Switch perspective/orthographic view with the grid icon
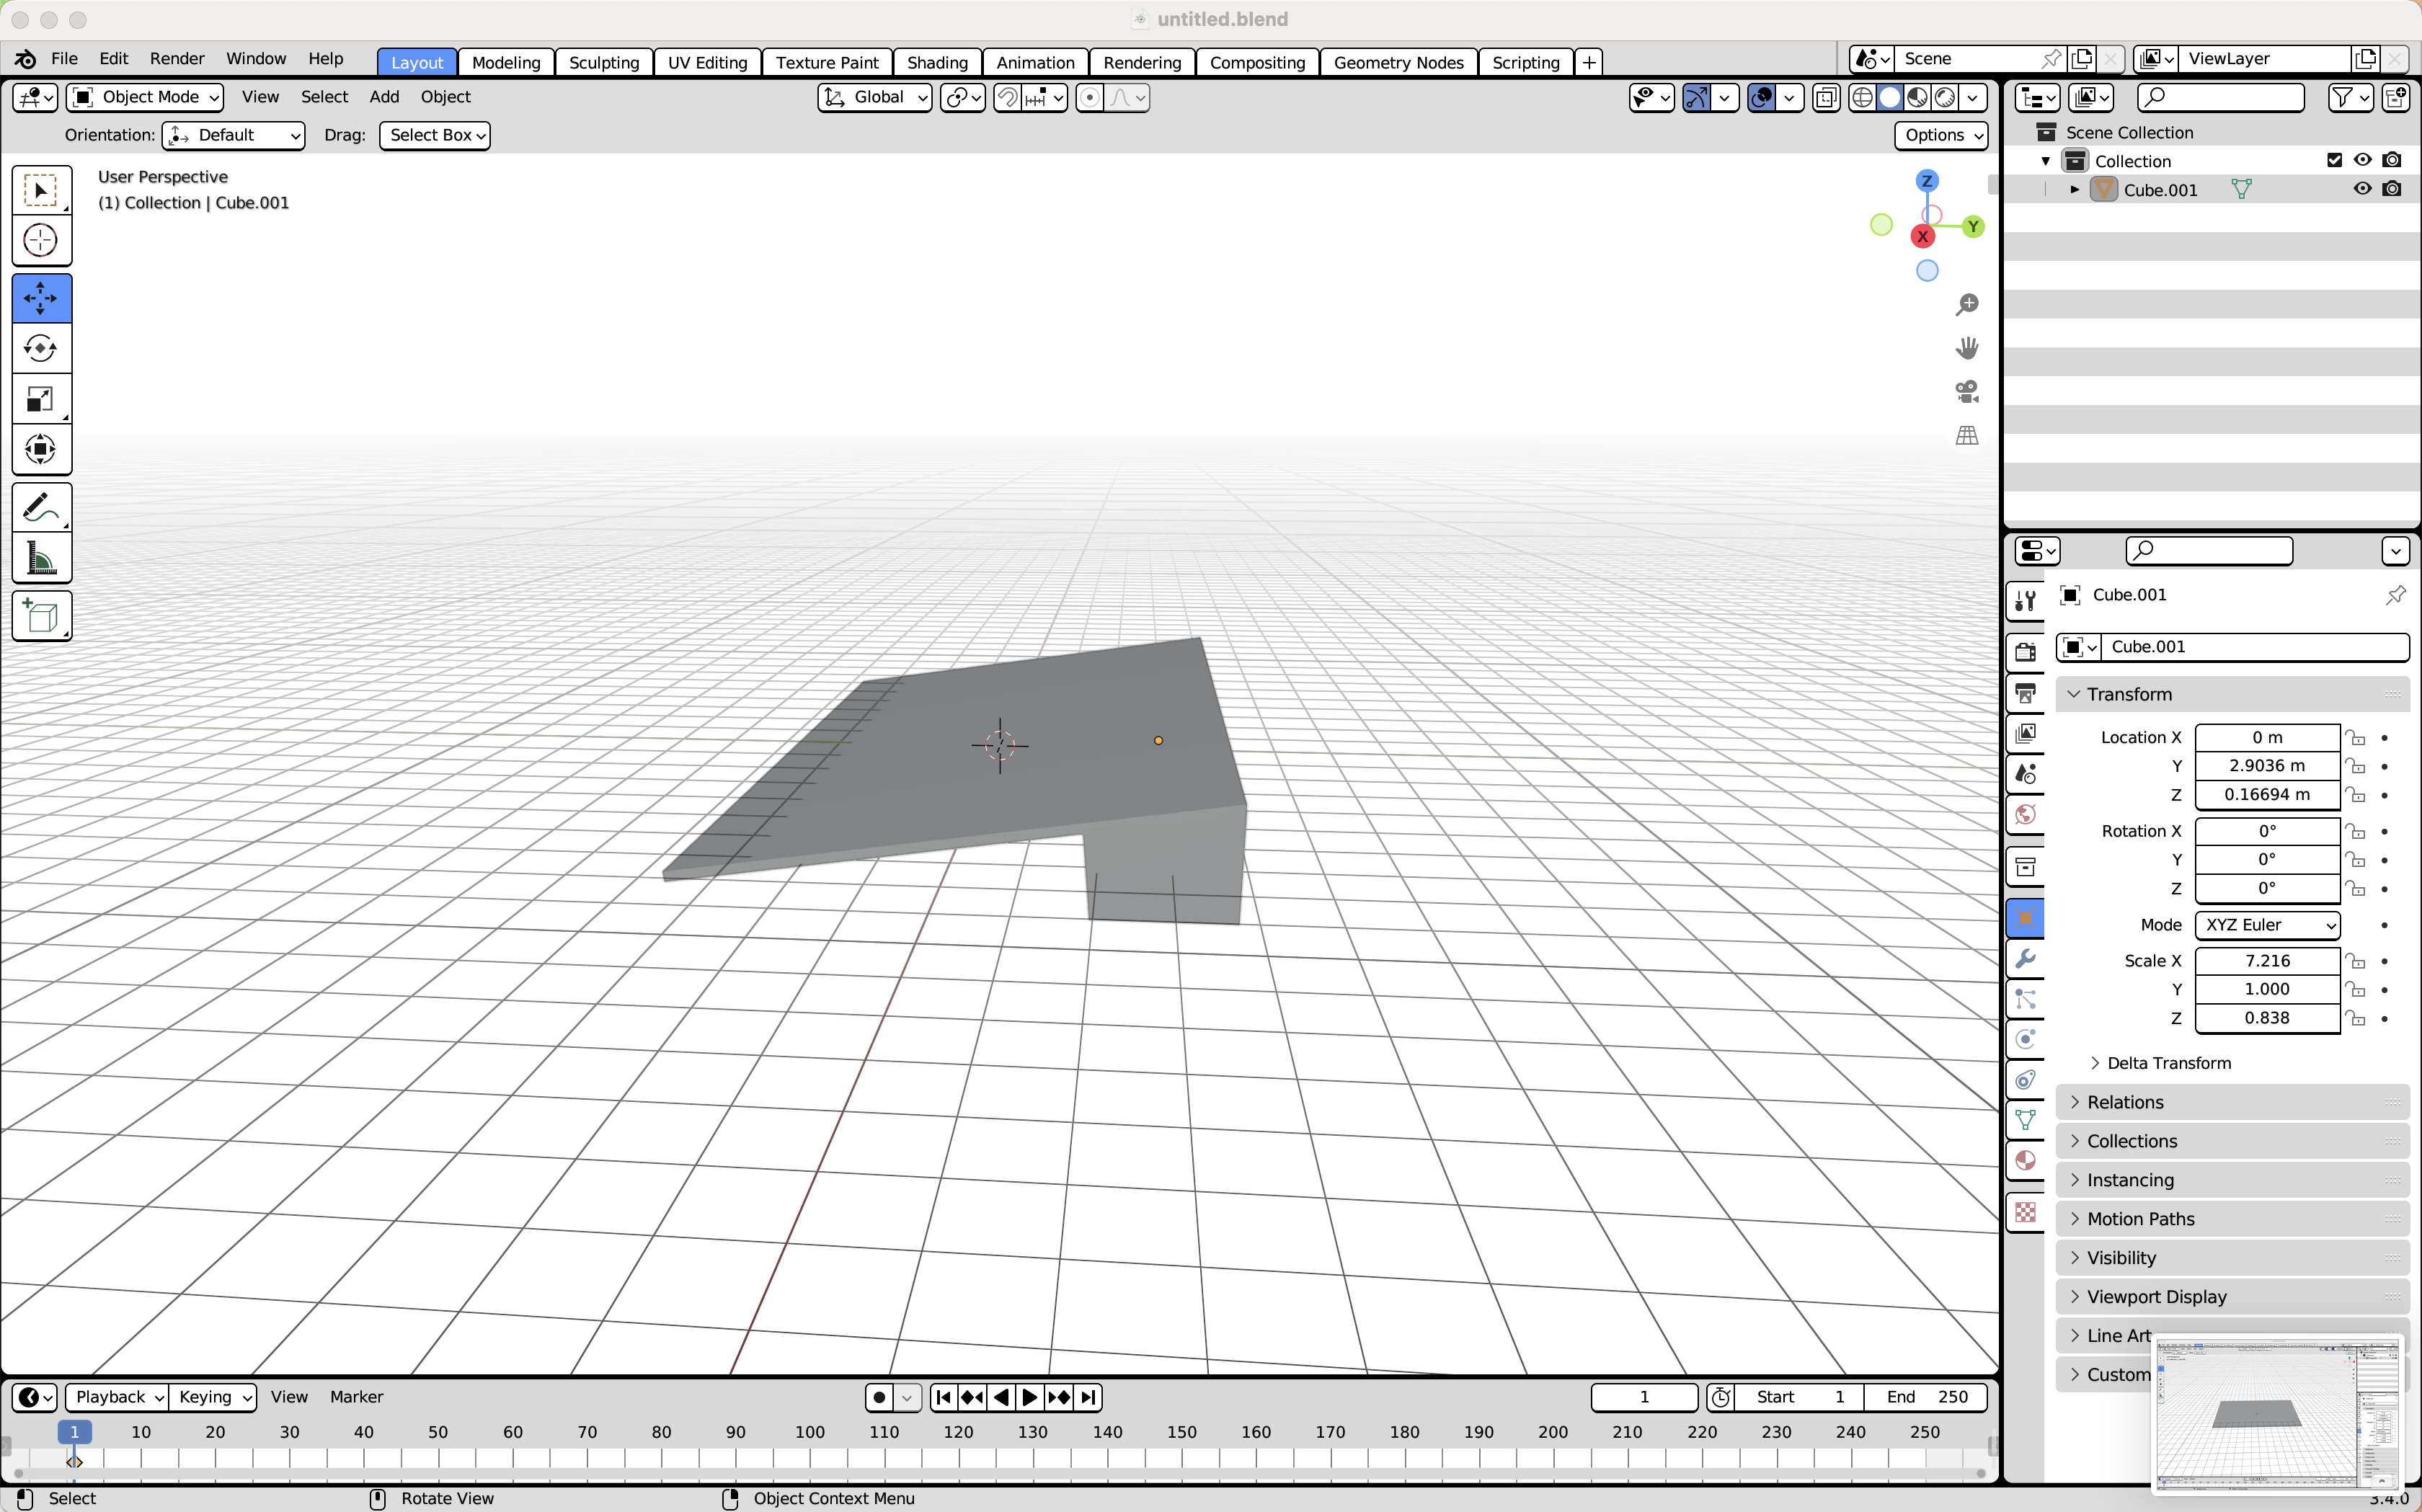This screenshot has width=2422, height=1512. coord(1966,436)
